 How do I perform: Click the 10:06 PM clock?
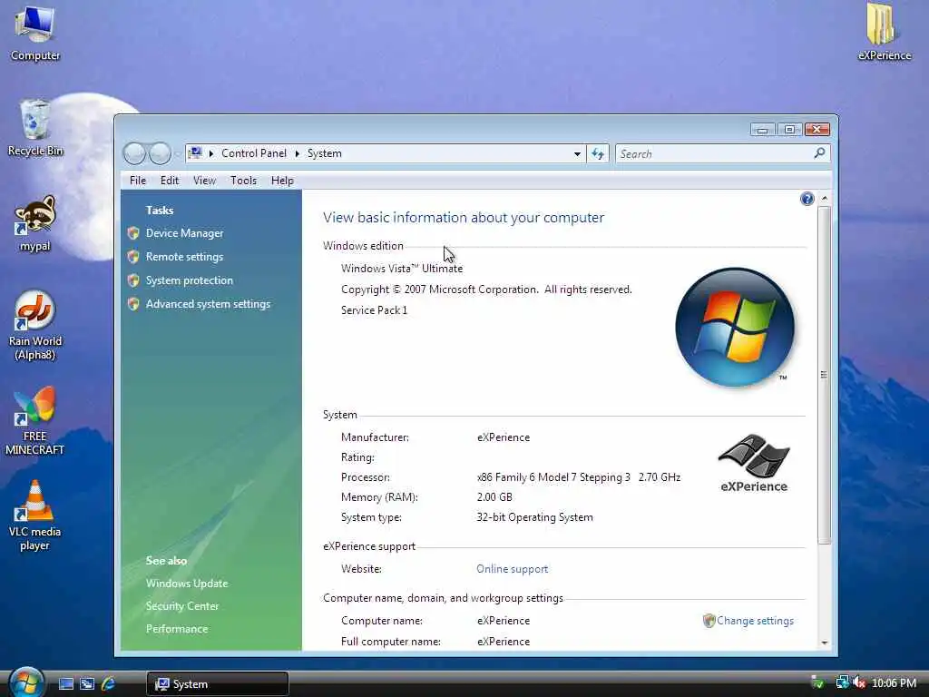894,682
